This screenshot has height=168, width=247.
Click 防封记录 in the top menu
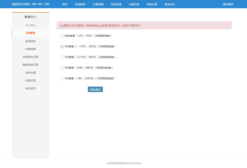152,4
